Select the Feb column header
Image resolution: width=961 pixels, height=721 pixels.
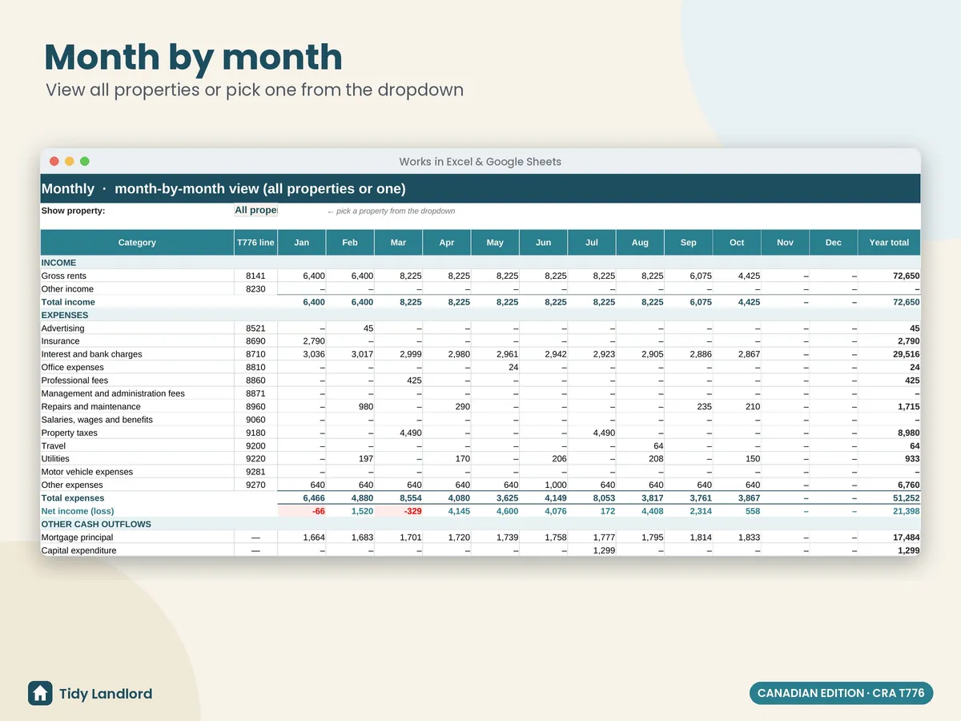(x=350, y=243)
